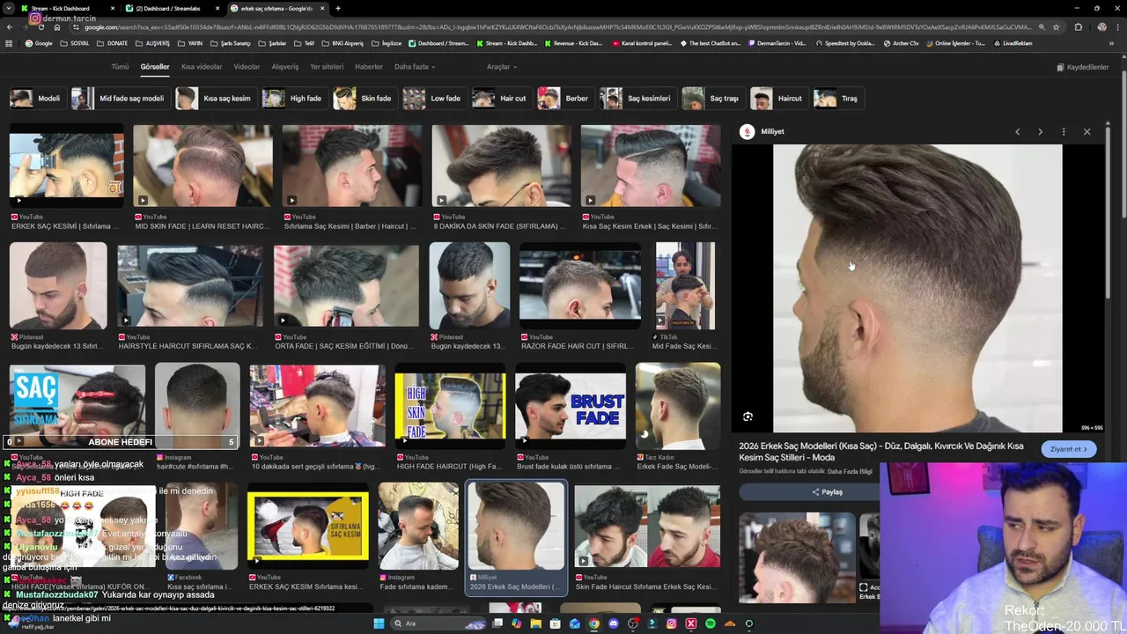Image resolution: width=1127 pixels, height=634 pixels.
Task: Open a new browser tab
Action: [338, 8]
